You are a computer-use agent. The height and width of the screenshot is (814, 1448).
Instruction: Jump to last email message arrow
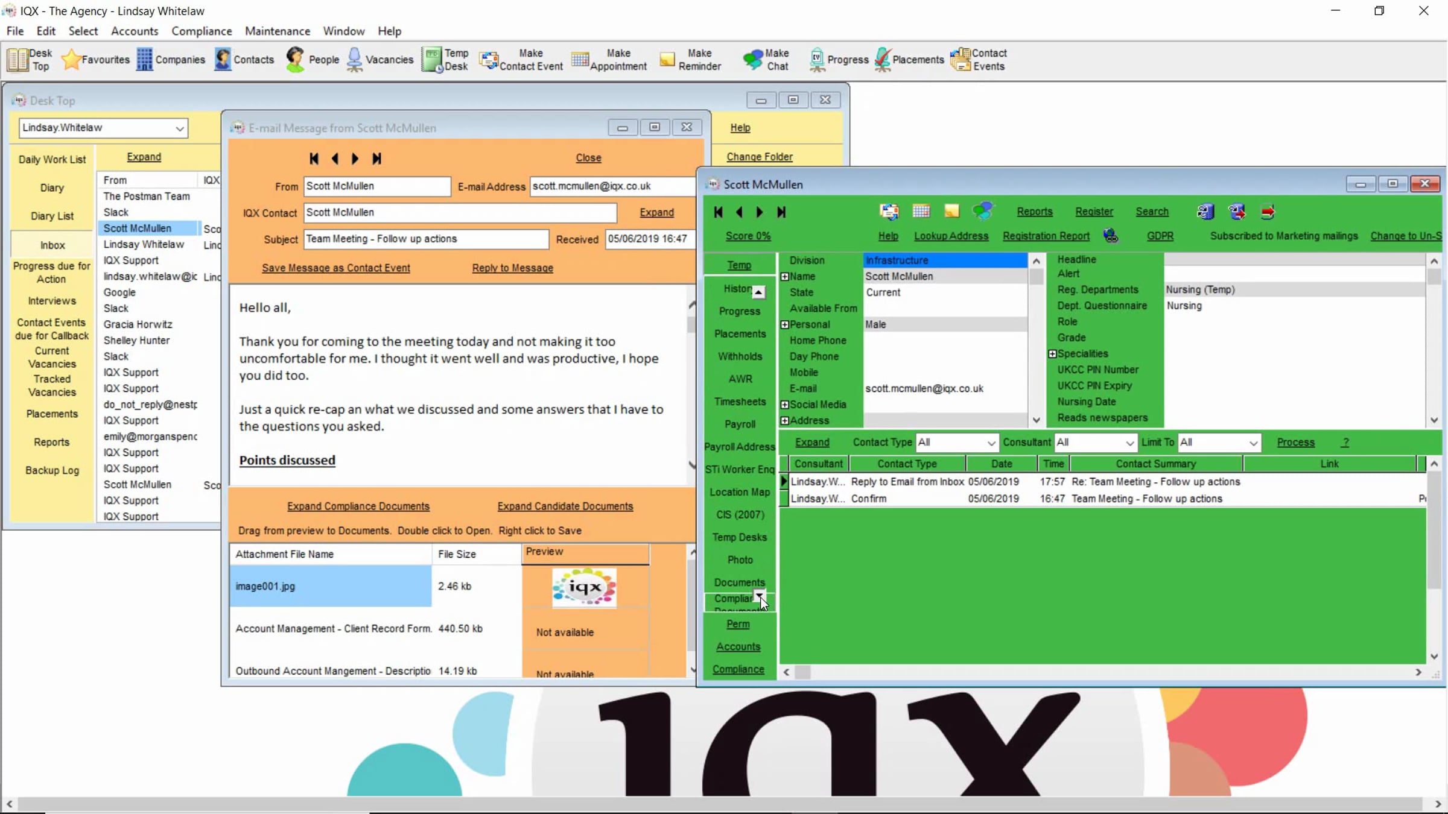point(376,159)
